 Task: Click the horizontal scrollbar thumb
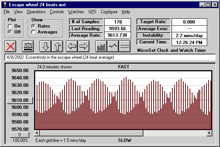coord(91,133)
